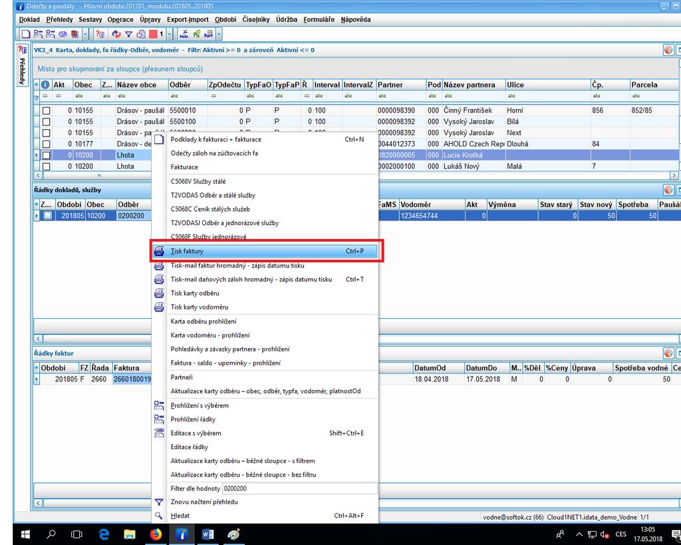Tick the checkbox in the 201805 document row
This screenshot has height=545, width=681.
[x=47, y=216]
